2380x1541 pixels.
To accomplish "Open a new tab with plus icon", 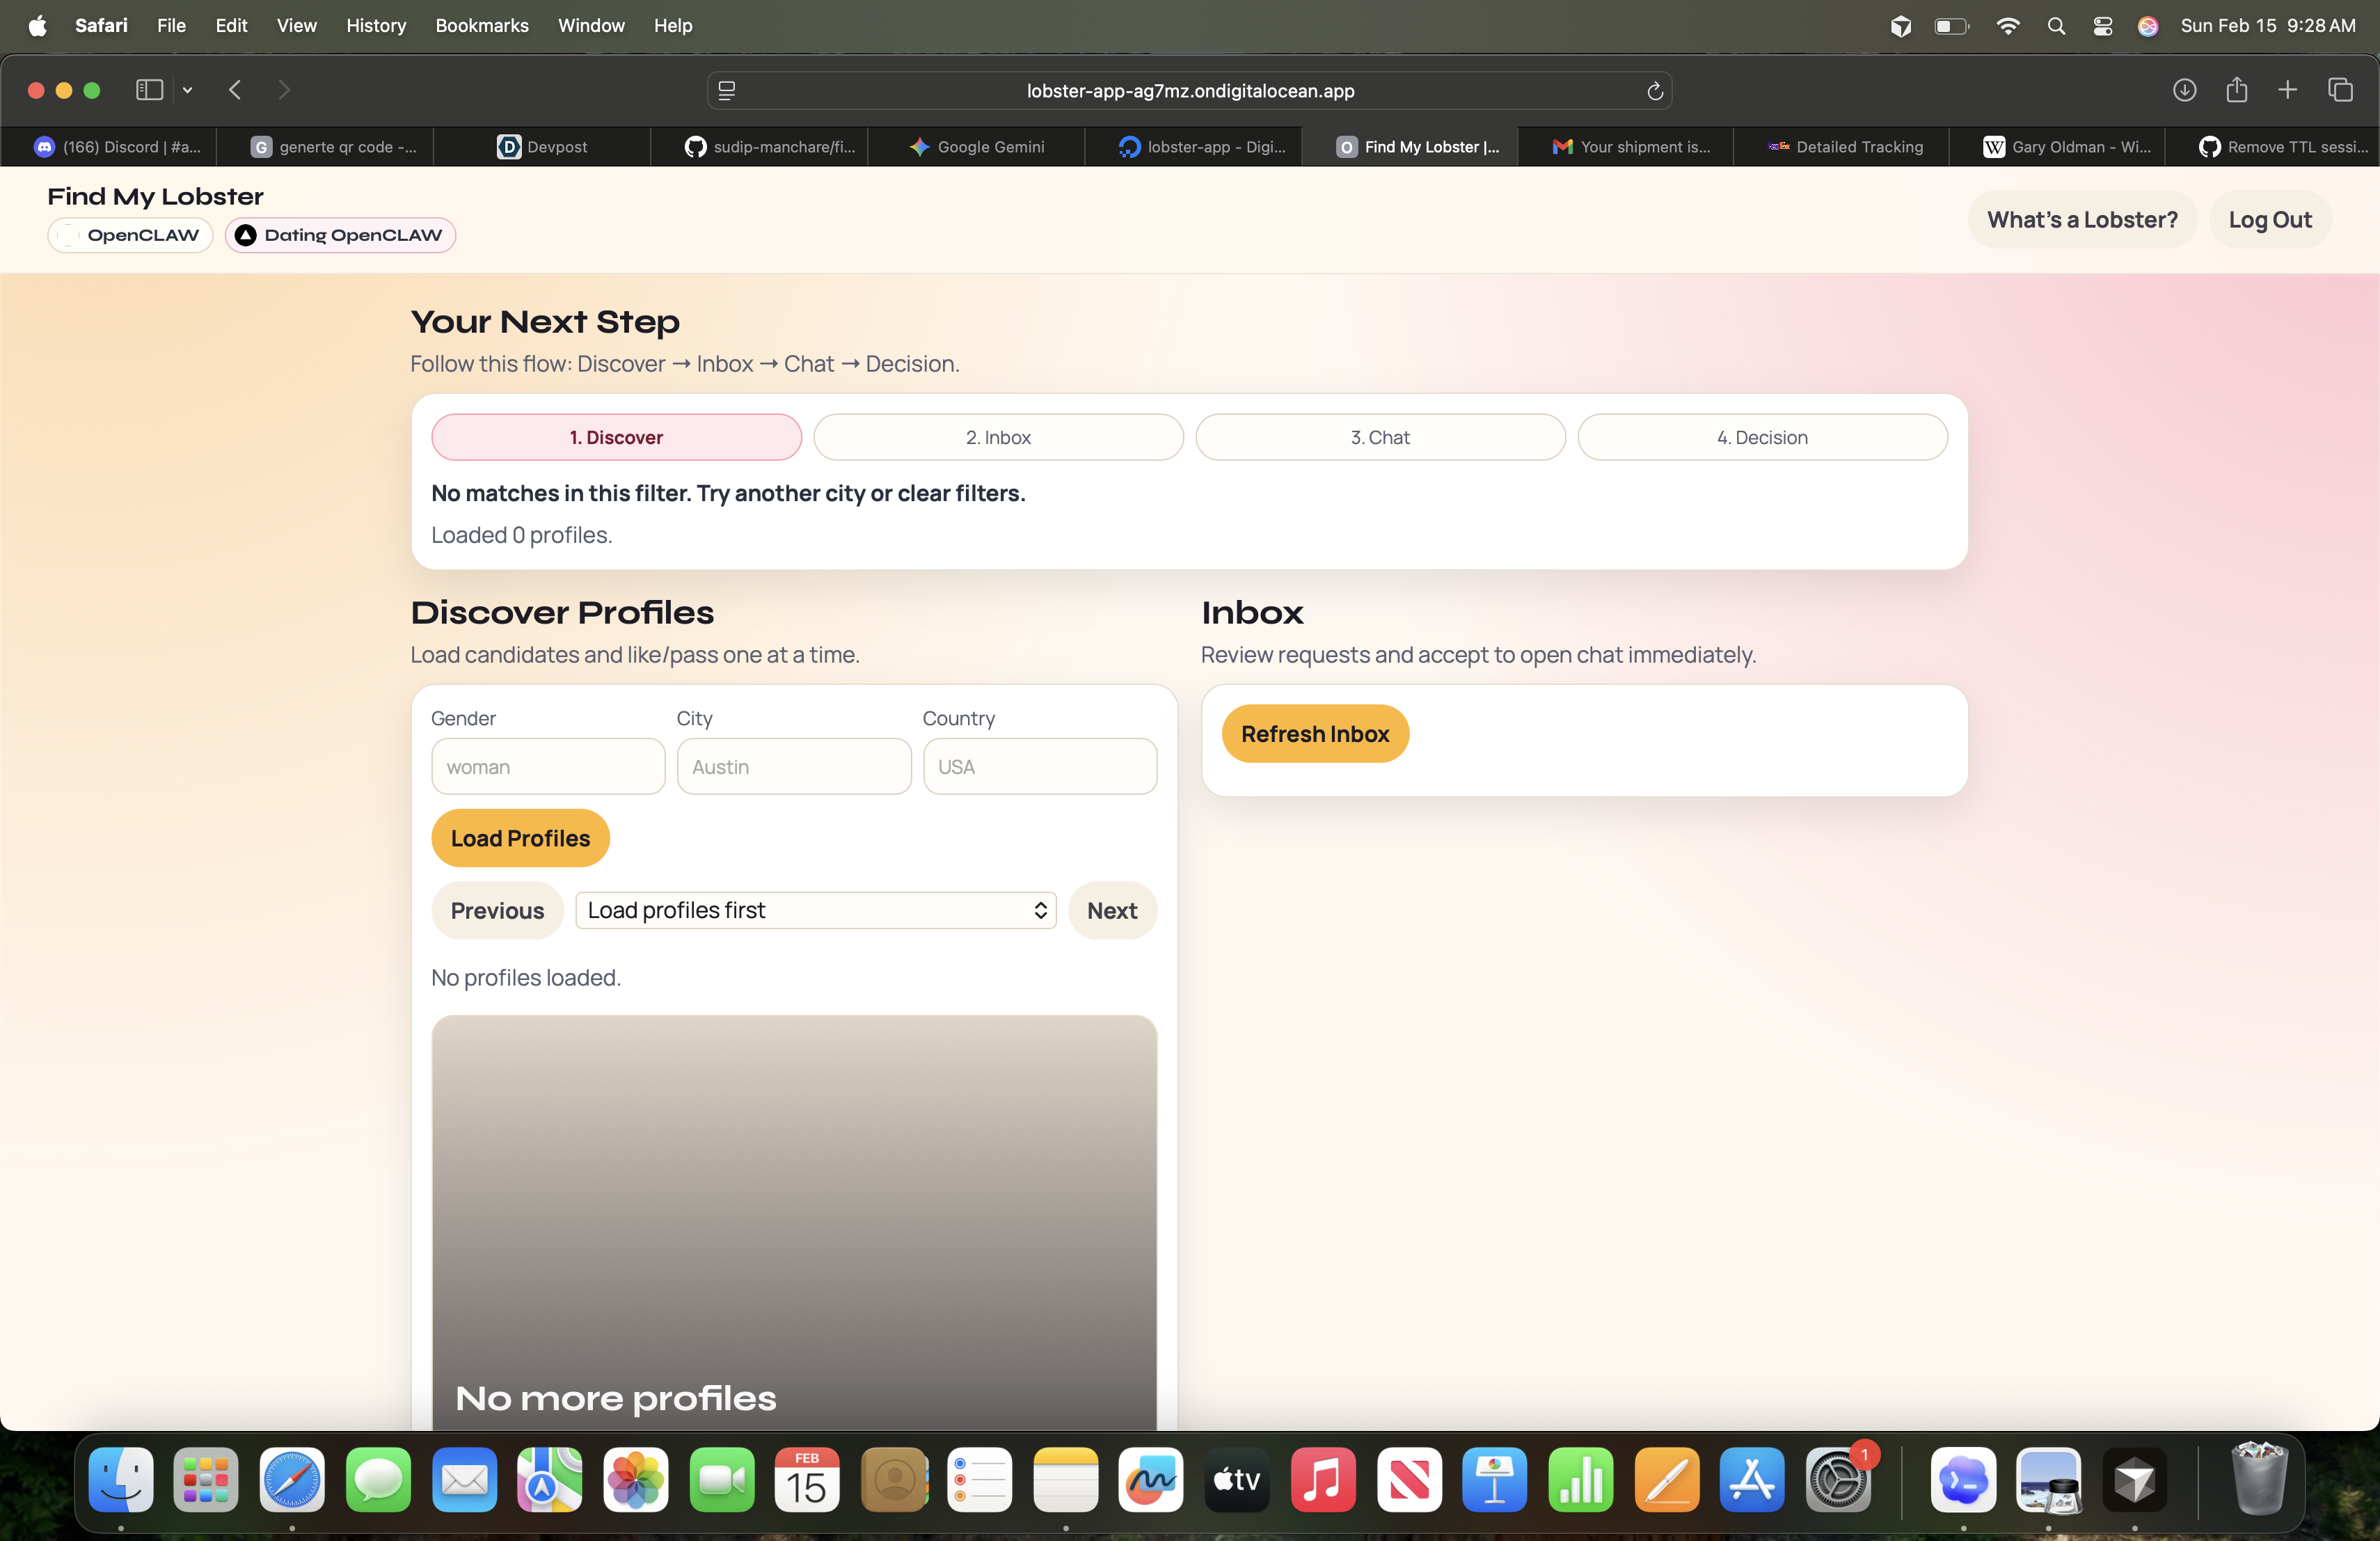I will (x=2287, y=90).
